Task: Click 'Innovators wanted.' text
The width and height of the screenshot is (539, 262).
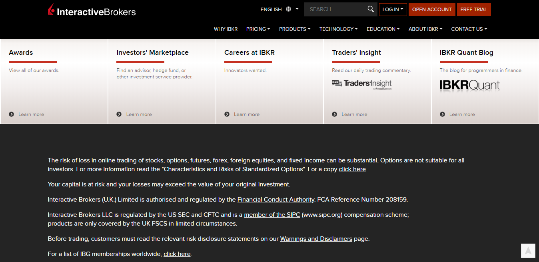Action: (x=246, y=70)
